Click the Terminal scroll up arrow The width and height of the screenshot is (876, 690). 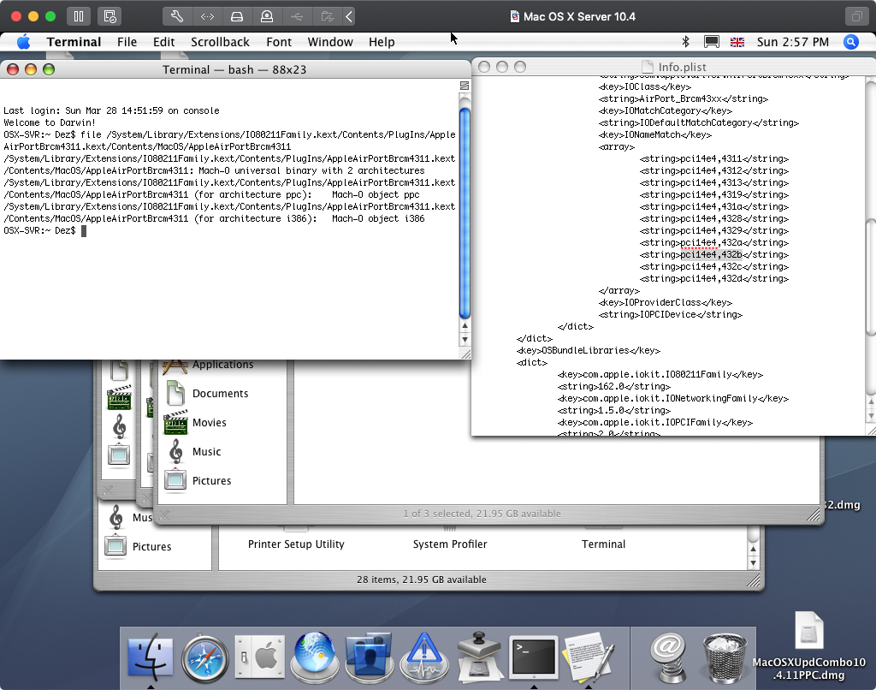pos(465,326)
